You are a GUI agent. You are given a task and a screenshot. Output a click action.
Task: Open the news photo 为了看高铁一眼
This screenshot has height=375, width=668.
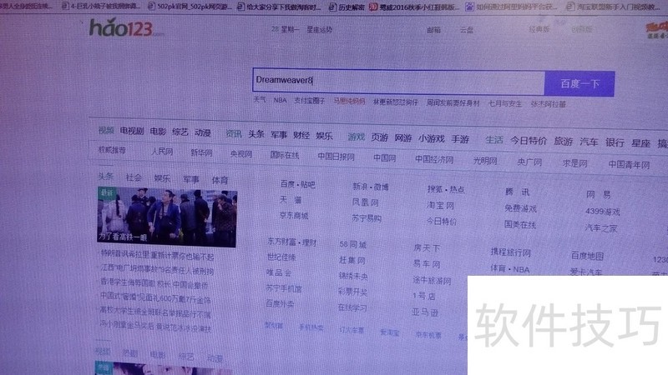167,217
